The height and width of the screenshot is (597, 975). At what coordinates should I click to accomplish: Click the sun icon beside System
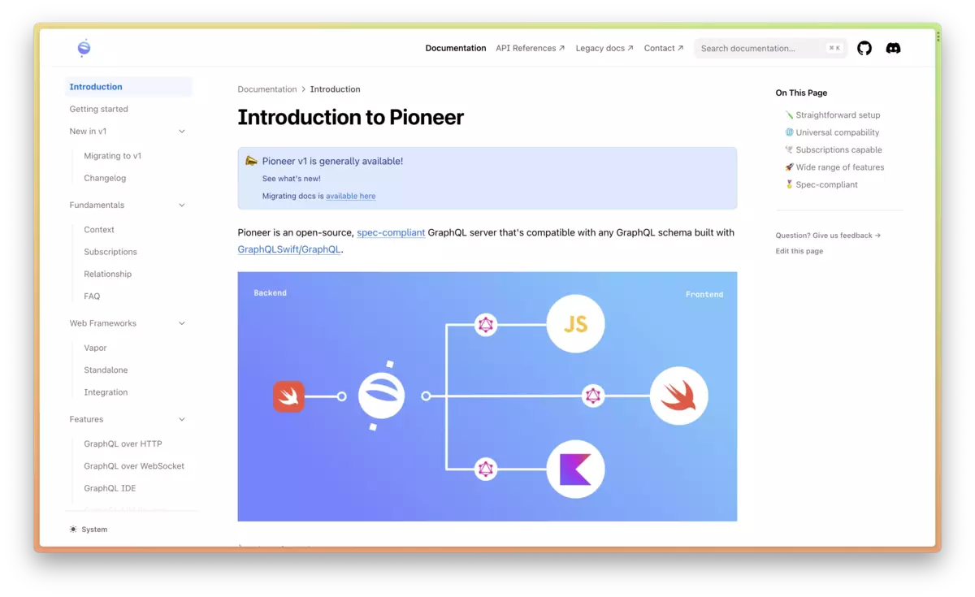73,530
